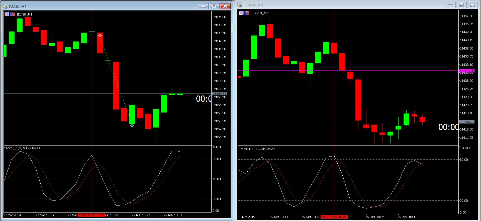Minimize the DJI30 chart window

pos(203,6)
